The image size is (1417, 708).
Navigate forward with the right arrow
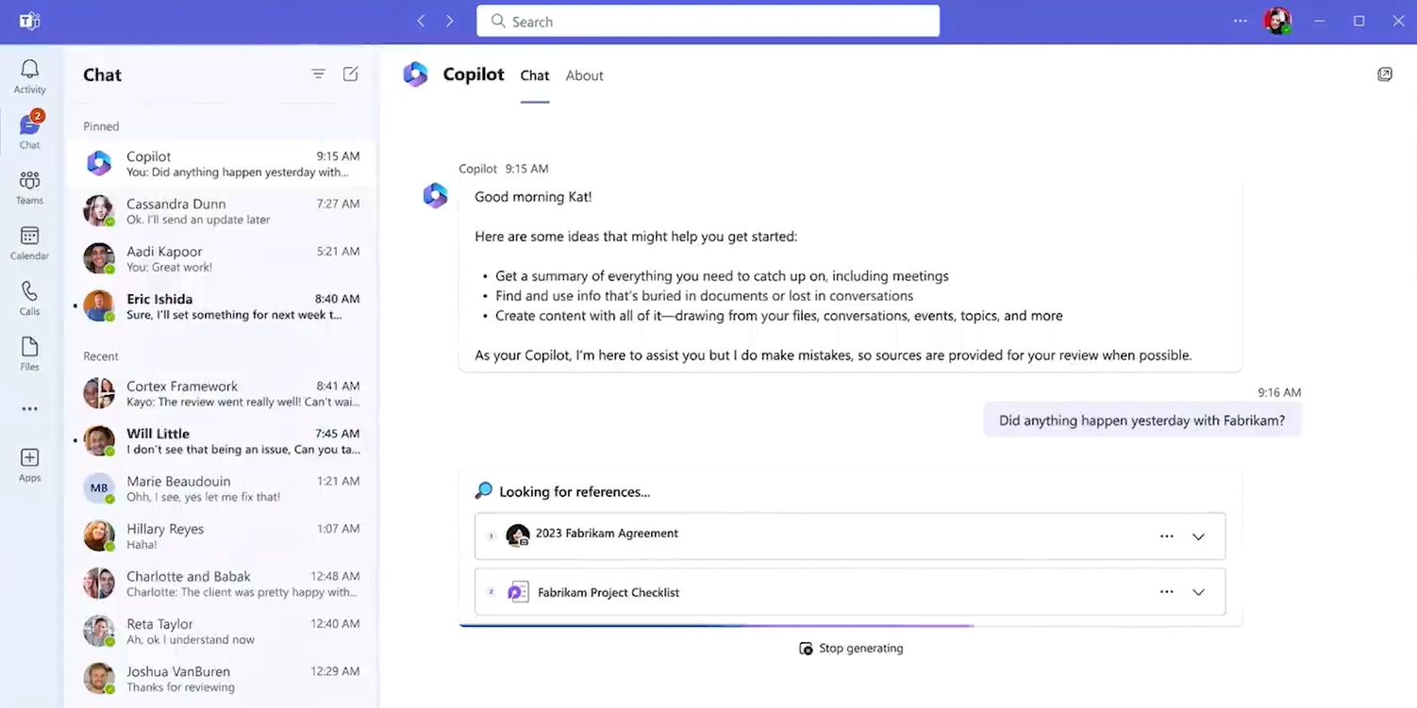pyautogui.click(x=449, y=21)
